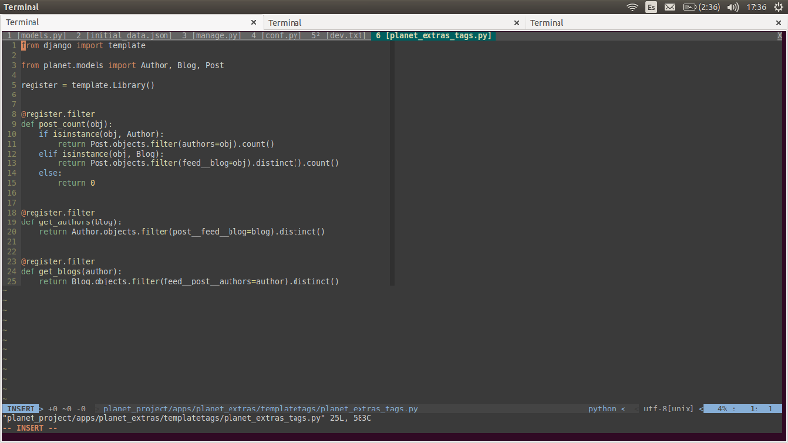
Task: Click the '25L, 583C' file info message
Action: coord(351,418)
